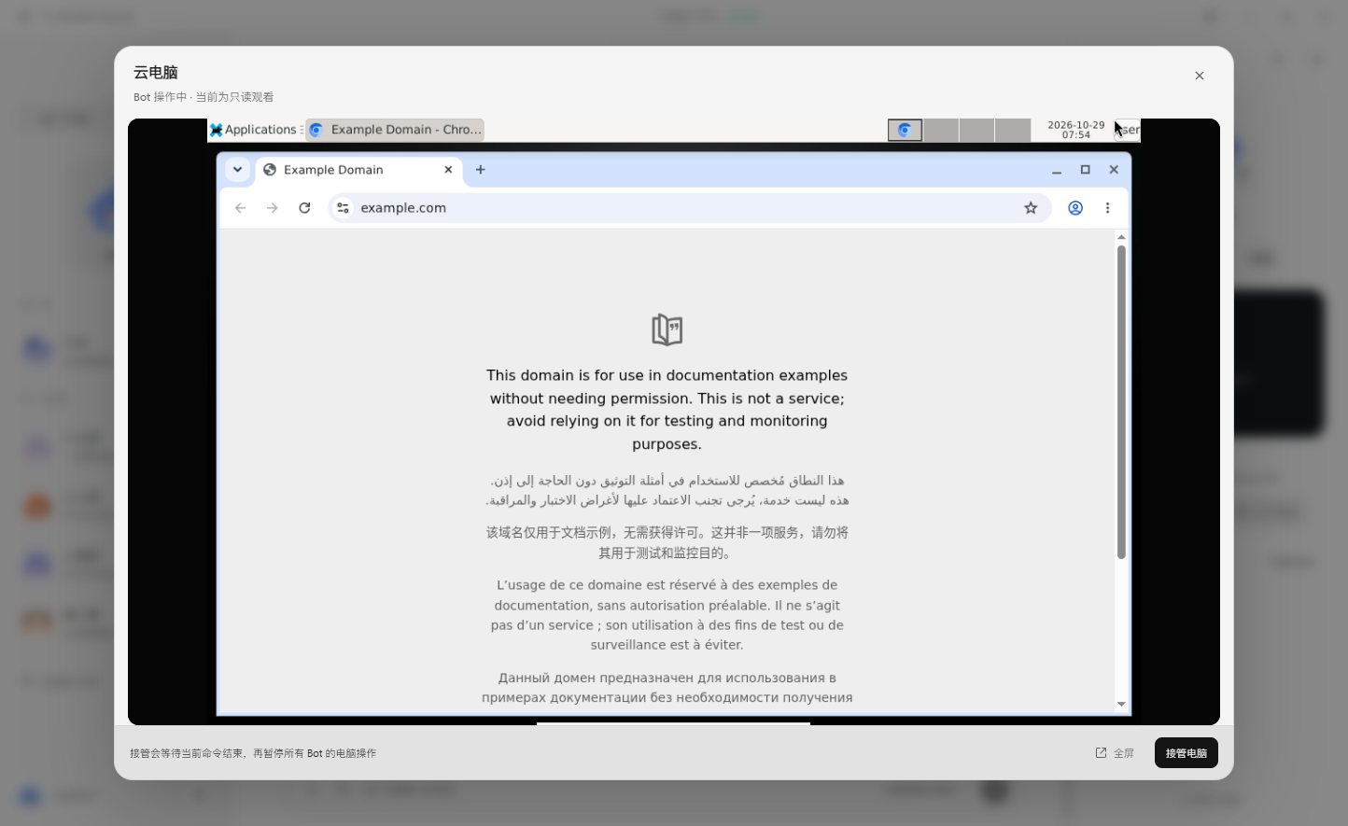View site information icon in address bar
The width and height of the screenshot is (1348, 826).
coord(343,208)
